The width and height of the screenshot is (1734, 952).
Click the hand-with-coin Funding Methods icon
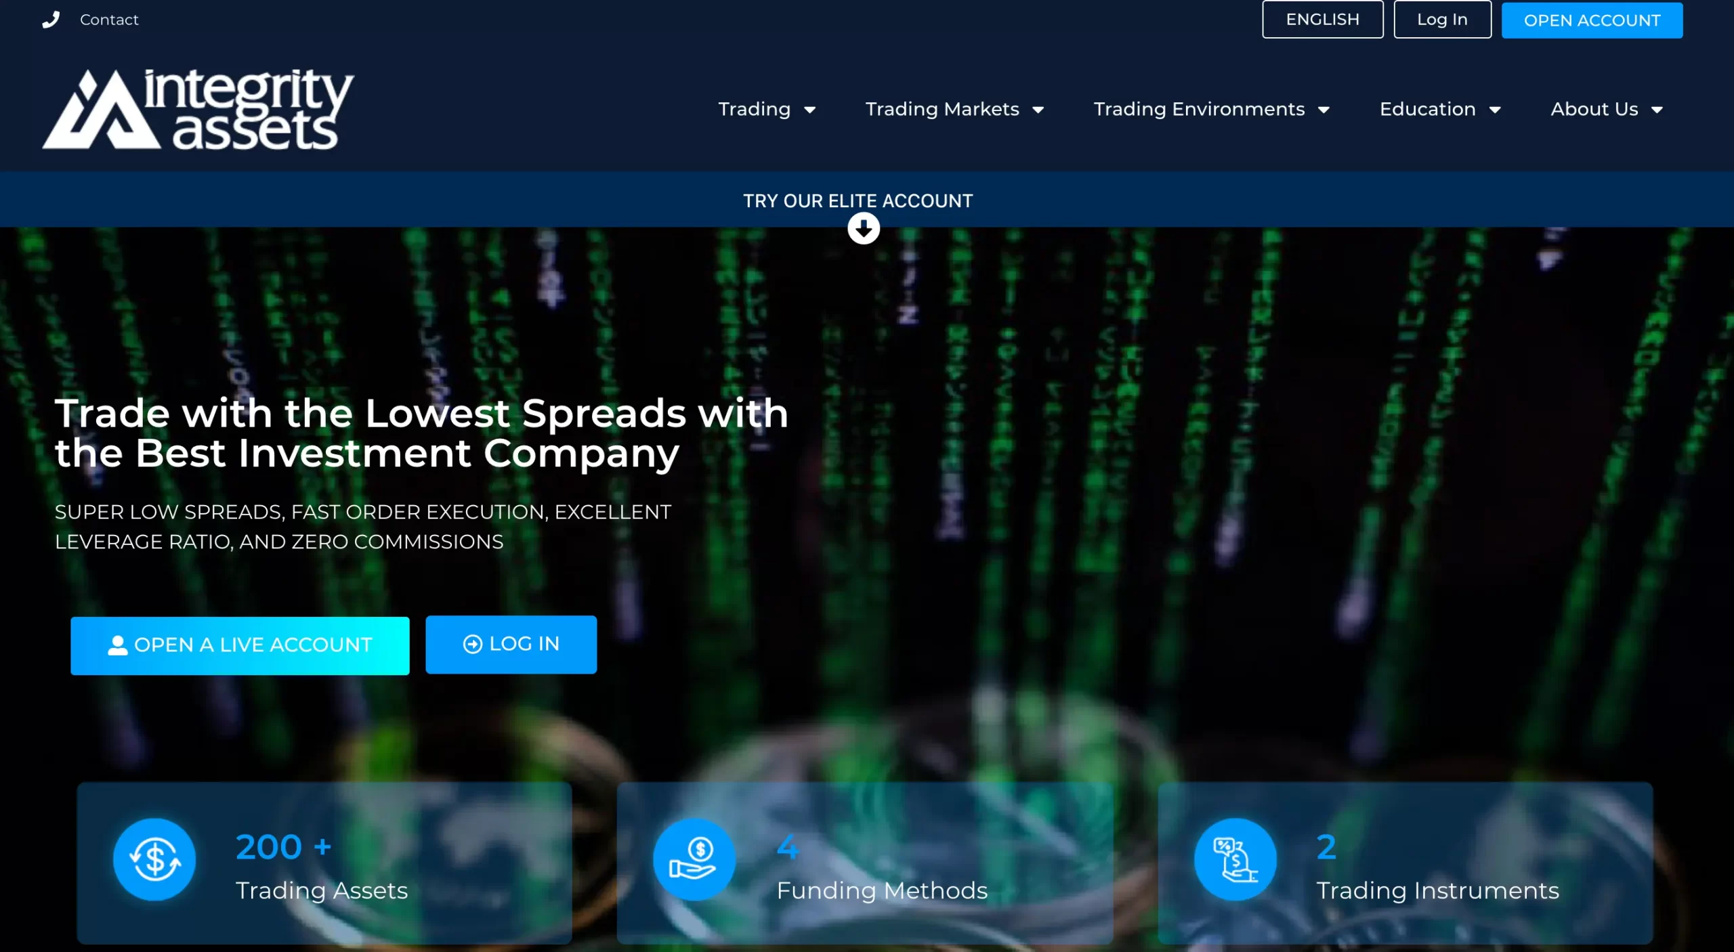pos(694,859)
